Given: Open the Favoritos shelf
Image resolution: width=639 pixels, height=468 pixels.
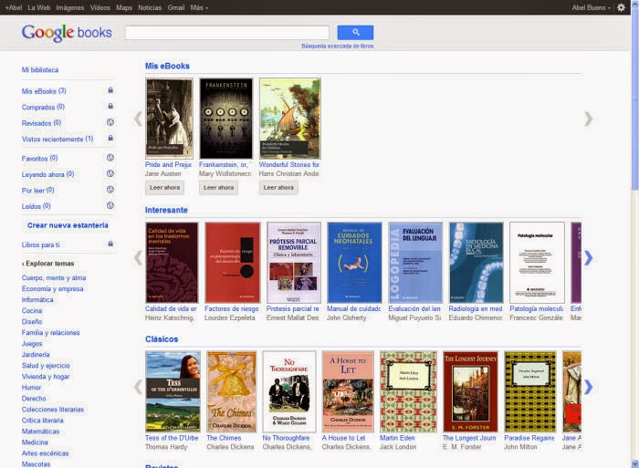Looking at the screenshot, I should pyautogui.click(x=39, y=159).
